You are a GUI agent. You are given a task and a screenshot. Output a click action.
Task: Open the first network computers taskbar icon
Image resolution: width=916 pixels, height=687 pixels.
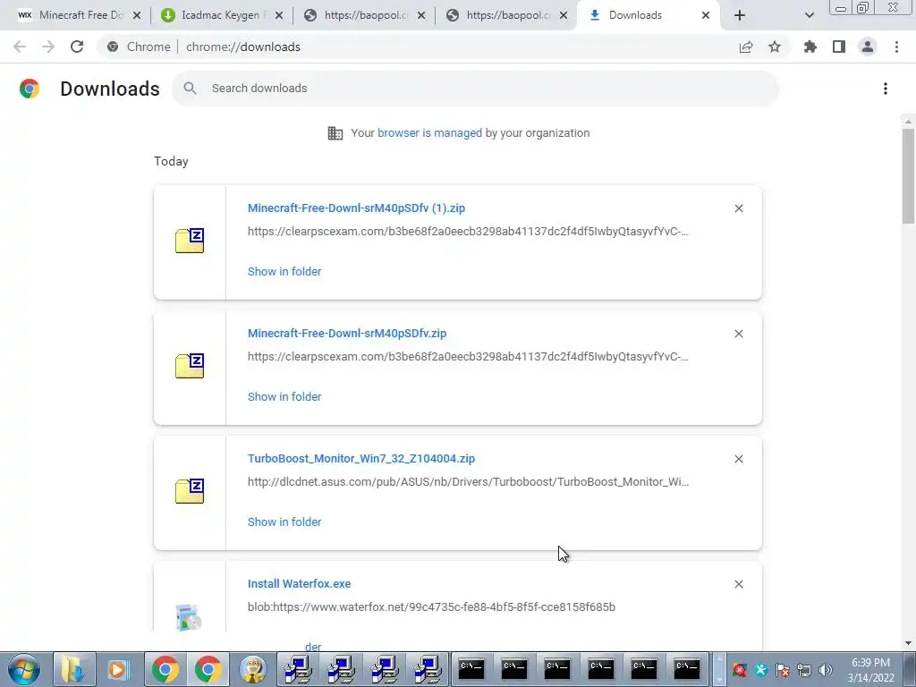[298, 669]
